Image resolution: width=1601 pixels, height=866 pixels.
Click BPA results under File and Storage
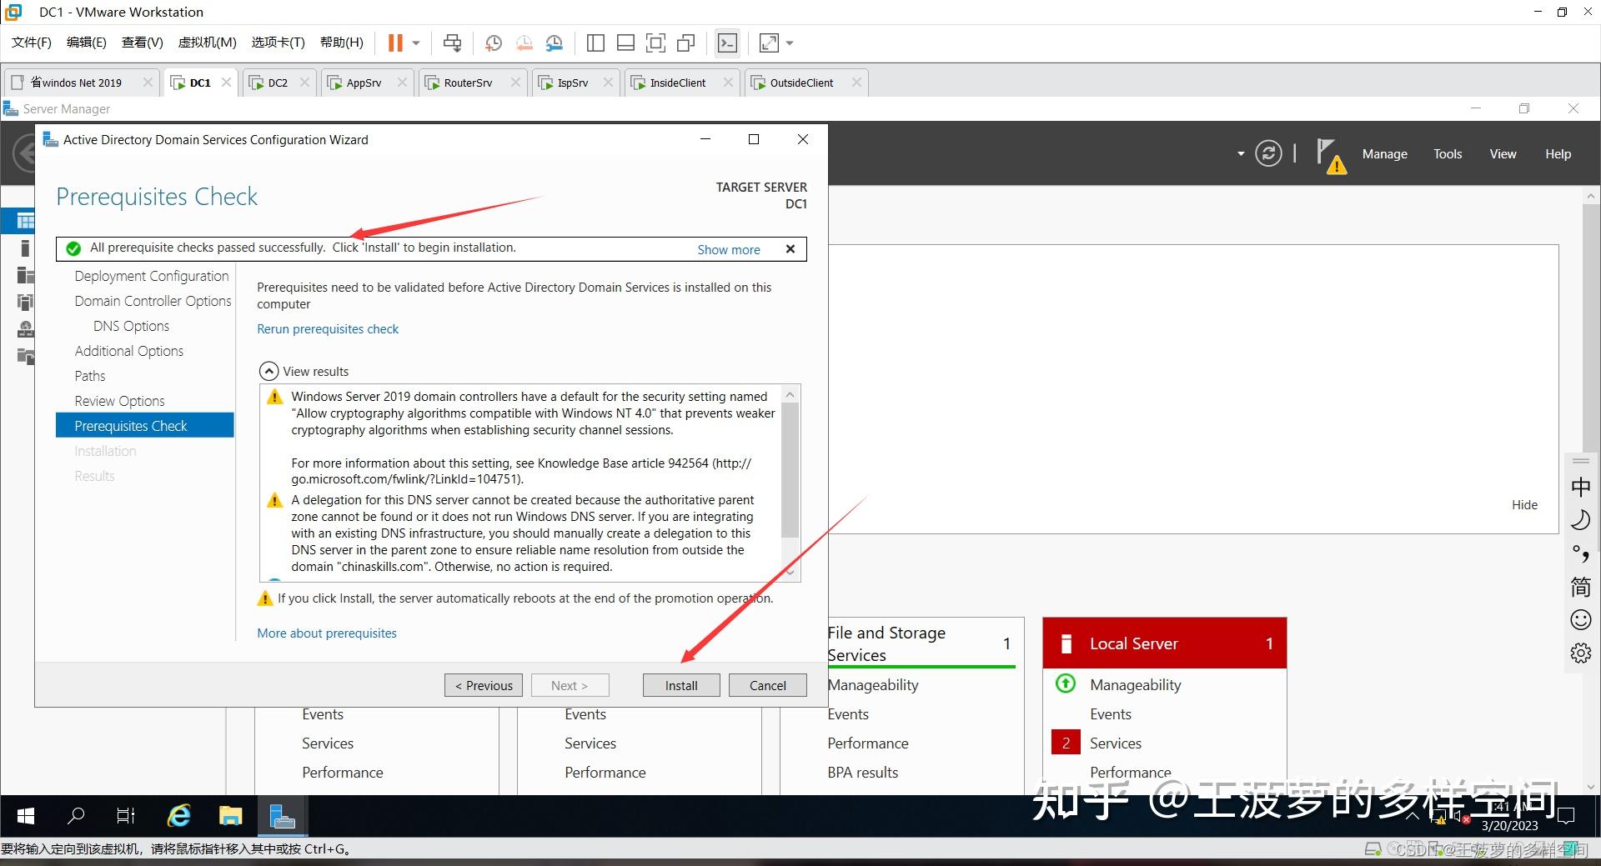(x=863, y=773)
